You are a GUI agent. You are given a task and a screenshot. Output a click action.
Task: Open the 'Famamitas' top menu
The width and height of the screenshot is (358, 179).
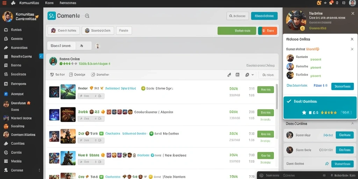coord(68,3)
